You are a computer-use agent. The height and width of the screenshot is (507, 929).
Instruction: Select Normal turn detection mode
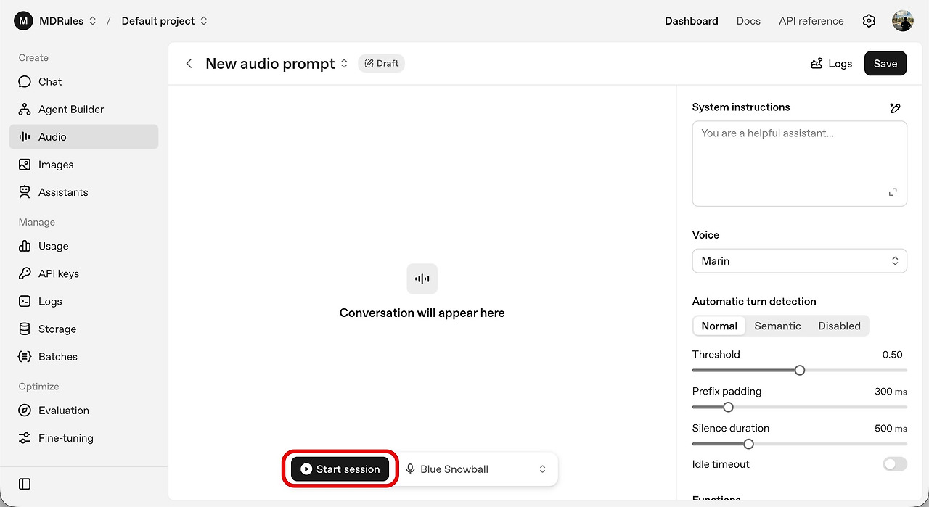pyautogui.click(x=719, y=326)
